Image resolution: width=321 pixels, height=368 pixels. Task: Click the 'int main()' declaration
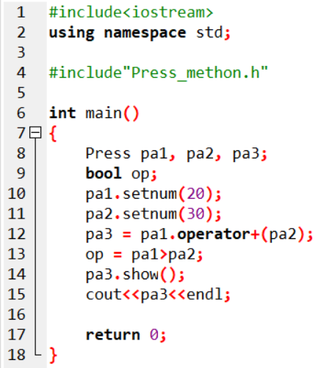94,113
